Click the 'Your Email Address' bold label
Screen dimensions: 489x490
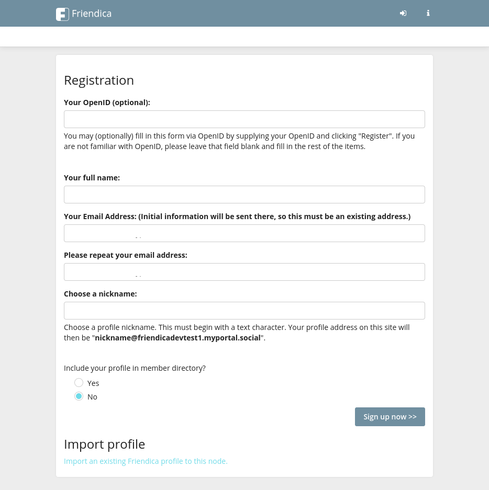pos(237,216)
